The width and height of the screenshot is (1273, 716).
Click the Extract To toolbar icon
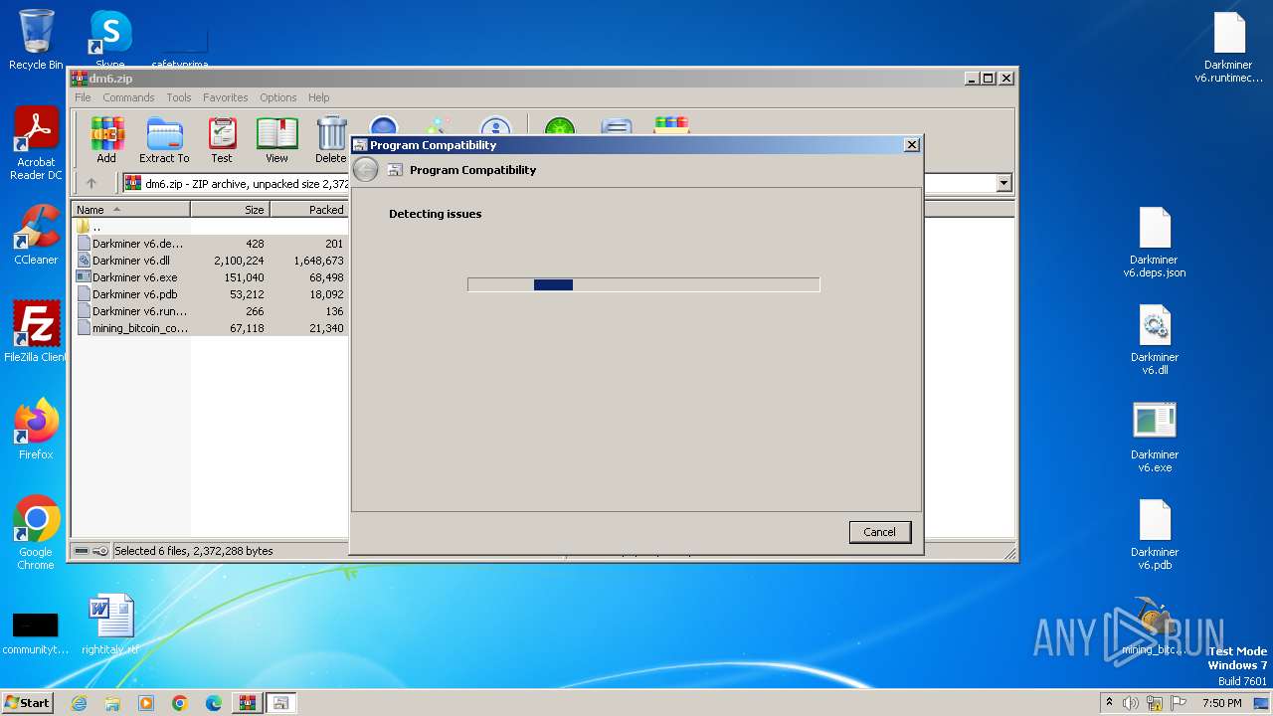[164, 140]
